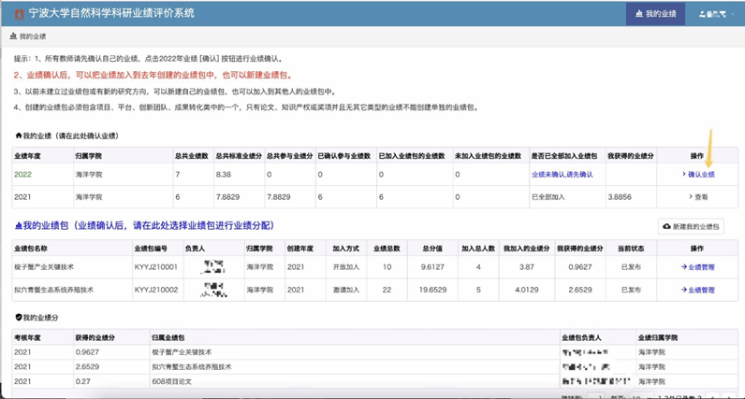This screenshot has width=745, height=399.
Task: Click the cloud icon on 新建我的业绩包 button
Action: (x=667, y=226)
